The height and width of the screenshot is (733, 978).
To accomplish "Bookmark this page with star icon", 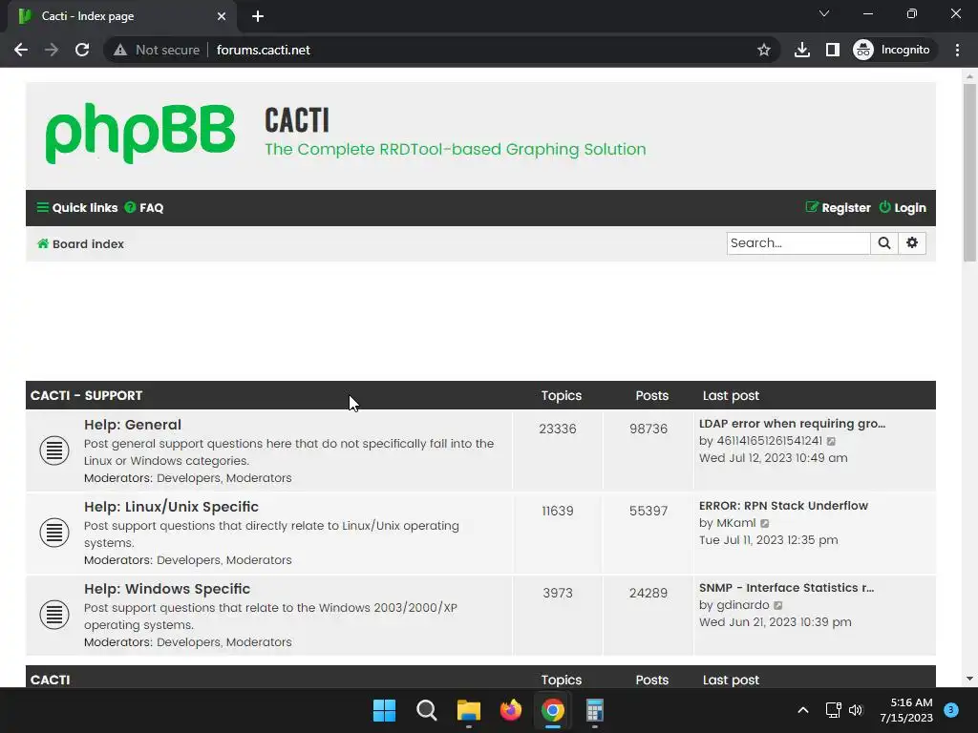I will [x=763, y=50].
